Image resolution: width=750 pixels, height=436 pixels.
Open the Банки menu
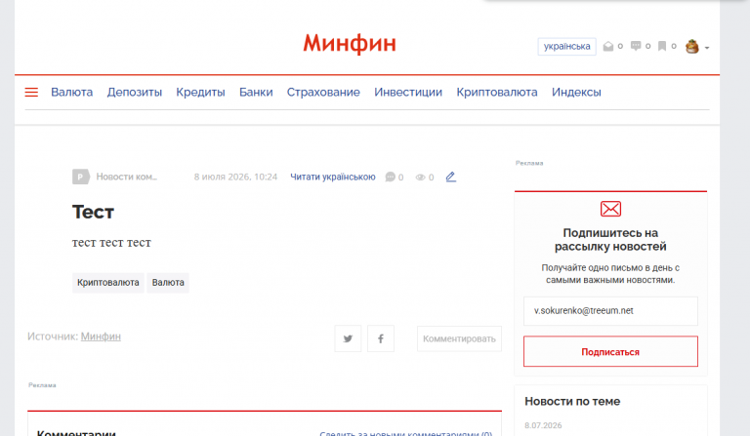point(256,92)
